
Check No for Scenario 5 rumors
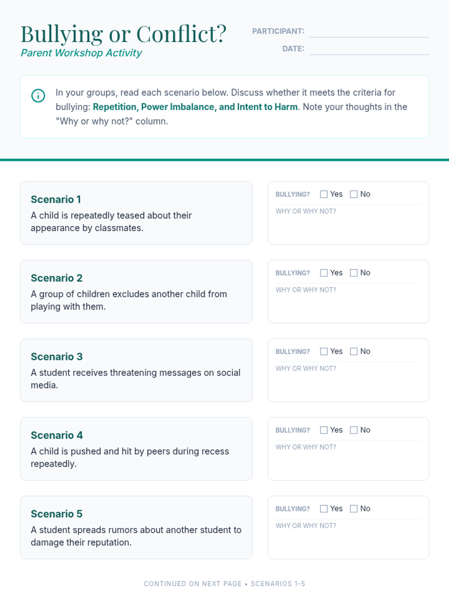(x=354, y=508)
